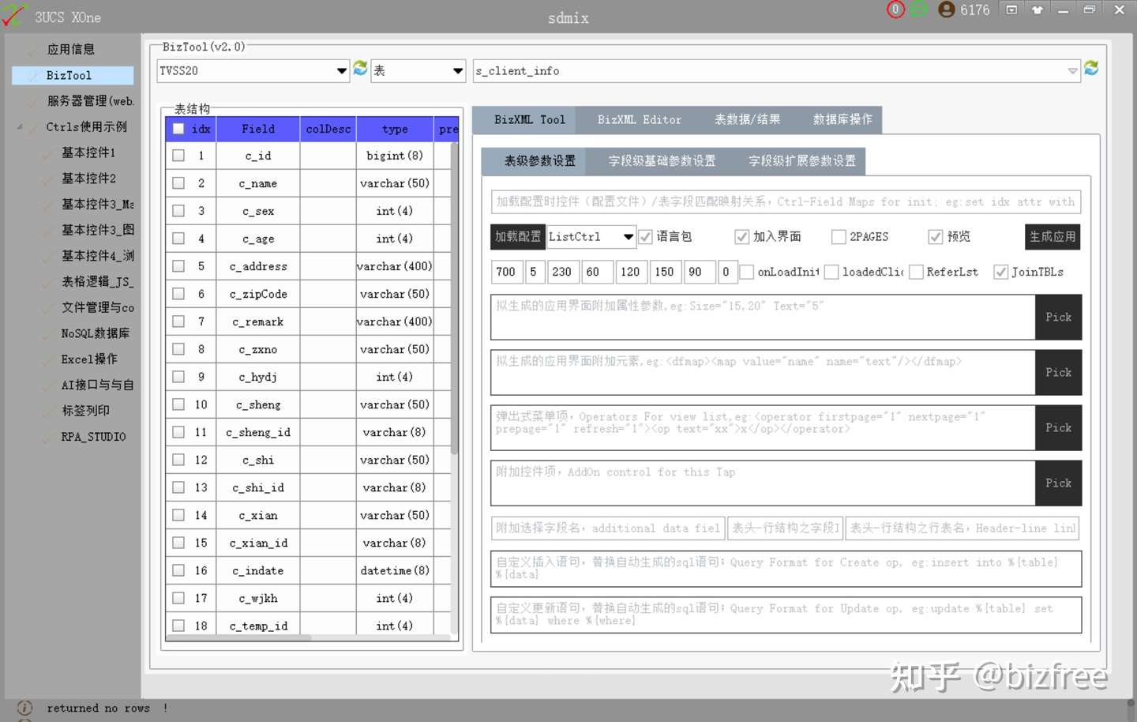The height and width of the screenshot is (722, 1137).
Task: Click the colDesc column header
Action: pos(328,129)
